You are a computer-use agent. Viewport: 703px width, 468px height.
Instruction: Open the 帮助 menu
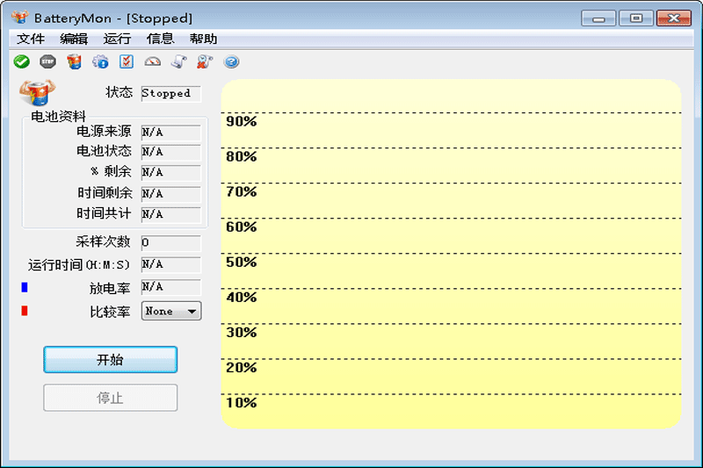[x=203, y=39]
